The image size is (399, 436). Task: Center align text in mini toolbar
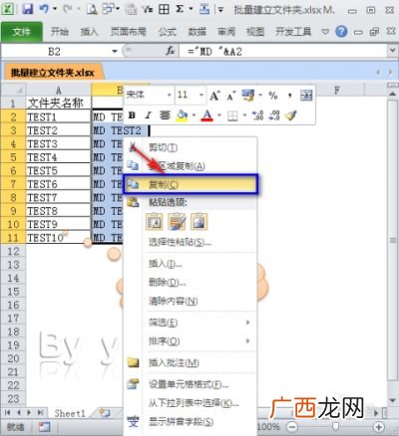point(165,115)
